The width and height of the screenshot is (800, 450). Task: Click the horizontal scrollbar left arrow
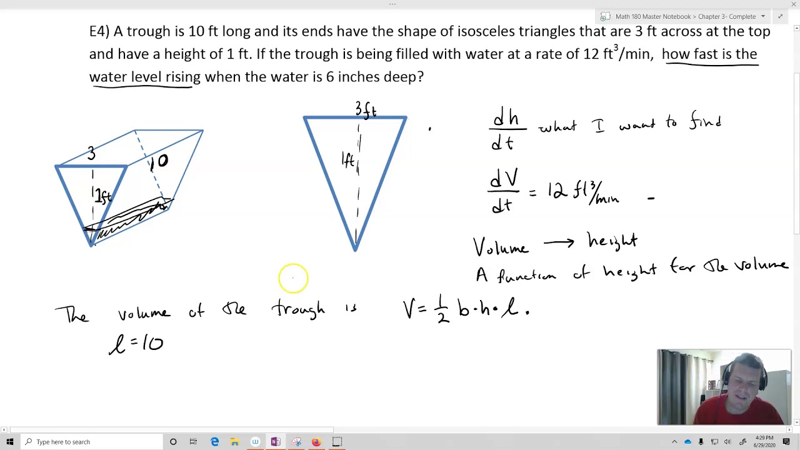4,430
